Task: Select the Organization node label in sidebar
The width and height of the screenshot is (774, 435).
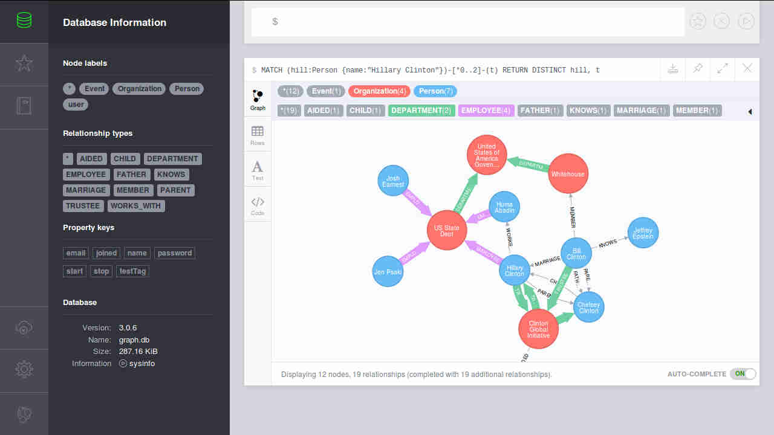Action: click(x=140, y=89)
